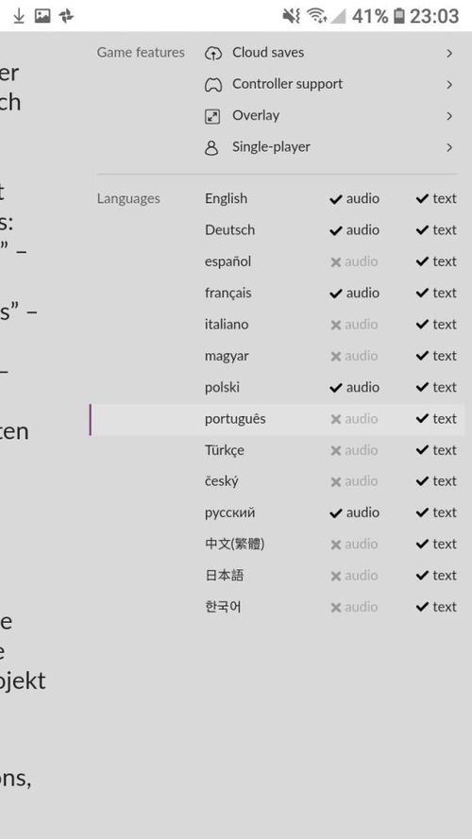Click the audio X mark for 한국어
The height and width of the screenshot is (839, 472).
click(x=335, y=608)
